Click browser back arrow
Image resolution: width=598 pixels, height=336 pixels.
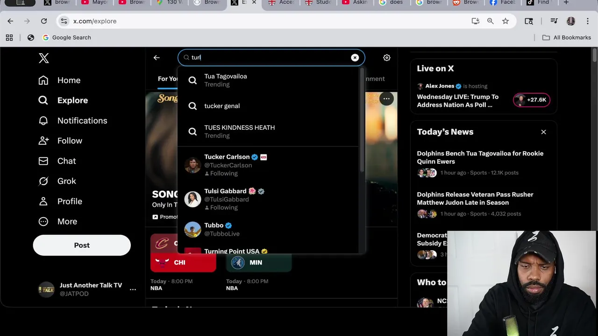point(10,21)
